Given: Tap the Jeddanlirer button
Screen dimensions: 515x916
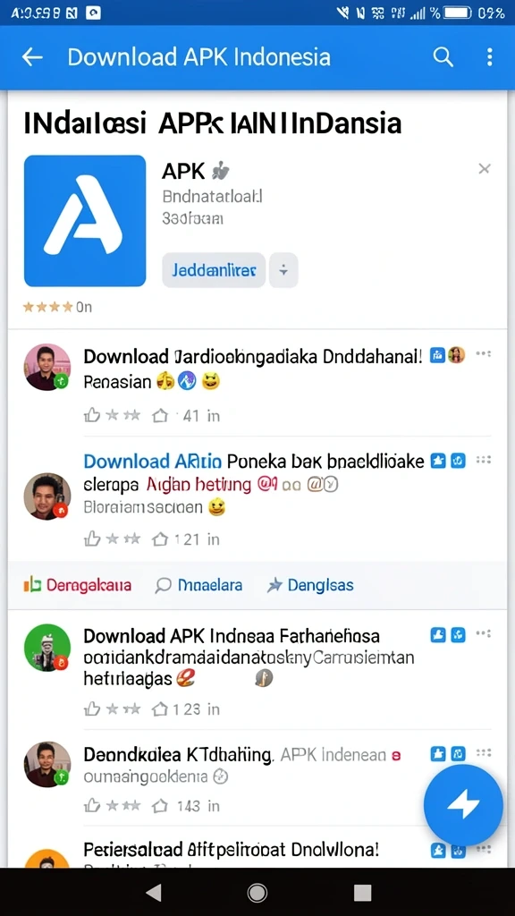Looking at the screenshot, I should [214, 270].
